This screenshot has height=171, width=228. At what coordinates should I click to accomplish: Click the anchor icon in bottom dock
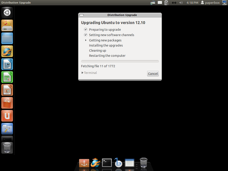84,163
